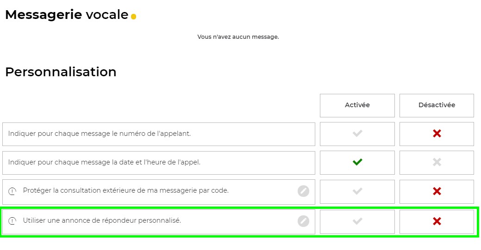Image resolution: width=481 pixels, height=250 pixels.
Task: Click the "Activée" column header
Action: tap(357, 105)
